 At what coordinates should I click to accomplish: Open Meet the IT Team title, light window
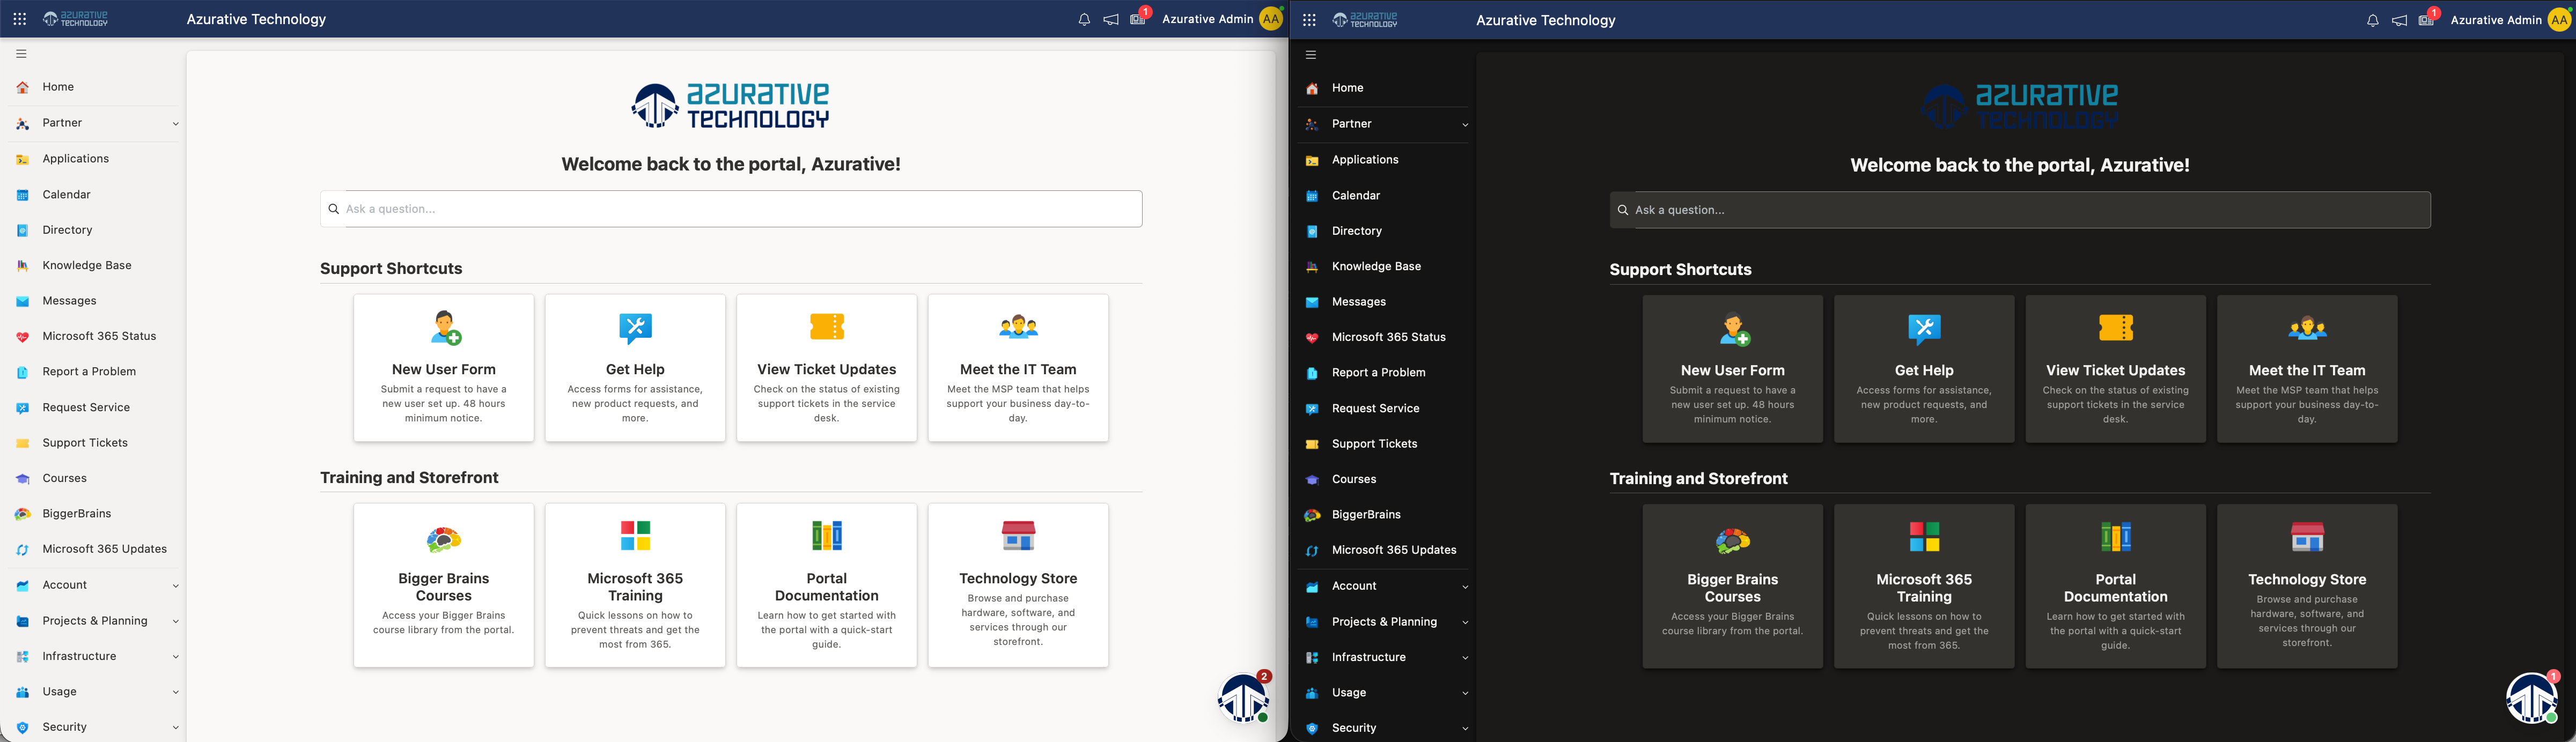click(x=1018, y=370)
